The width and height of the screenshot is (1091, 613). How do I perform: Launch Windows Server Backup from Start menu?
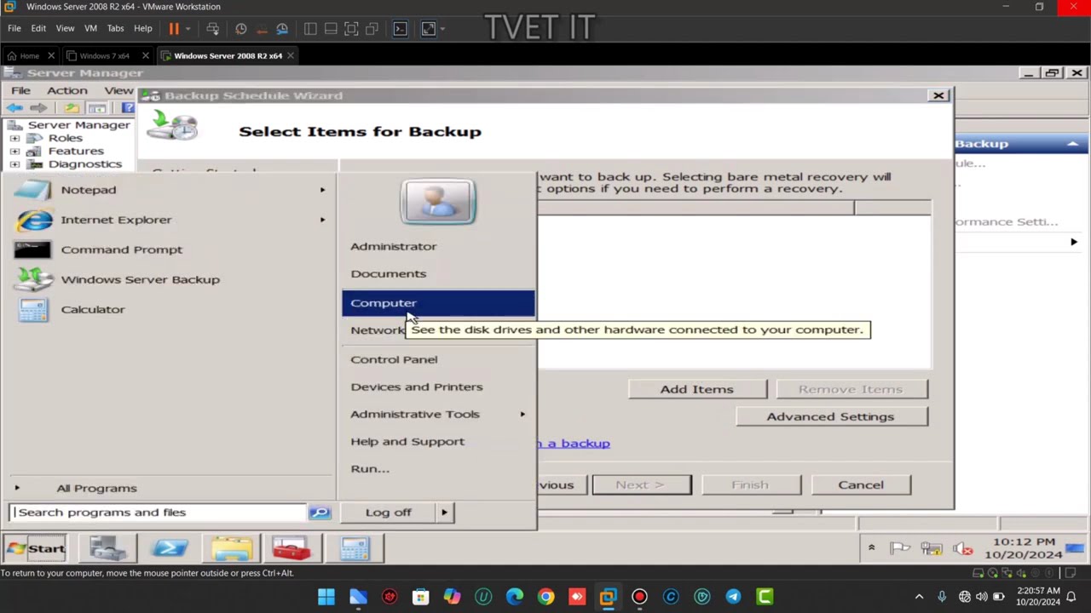coord(170,279)
